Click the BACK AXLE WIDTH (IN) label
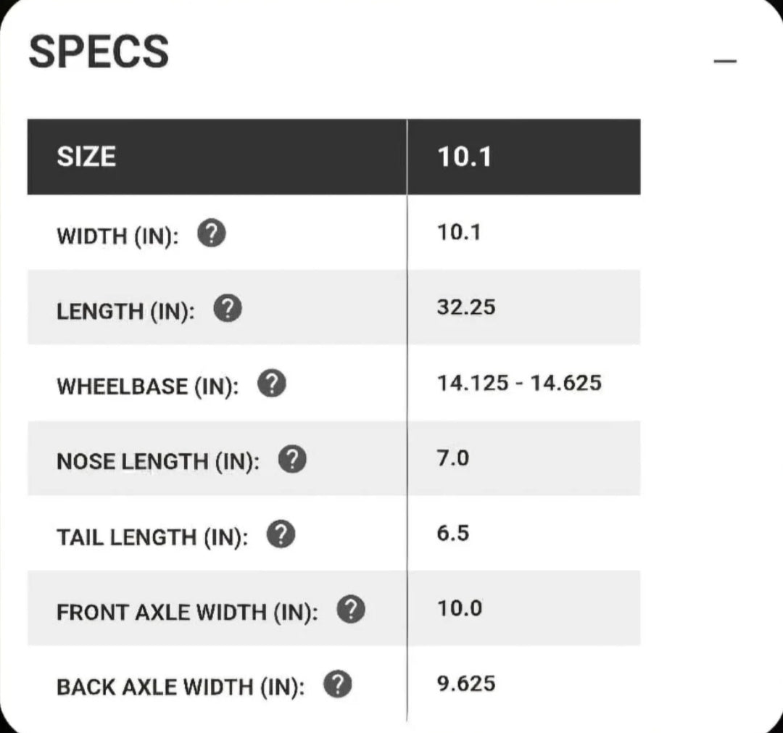Screen dimensions: 783x733 [x=181, y=687]
